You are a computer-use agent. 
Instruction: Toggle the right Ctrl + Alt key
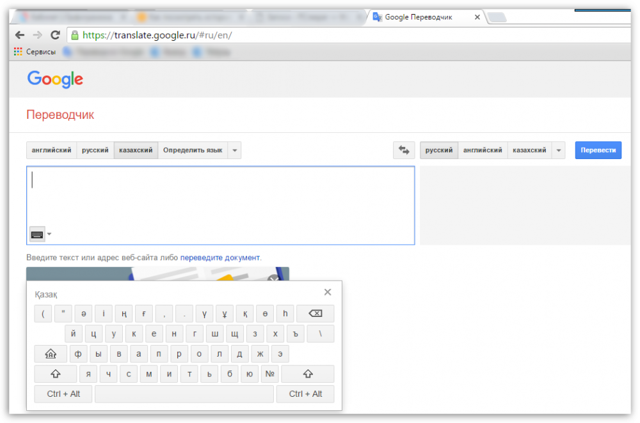(x=305, y=394)
